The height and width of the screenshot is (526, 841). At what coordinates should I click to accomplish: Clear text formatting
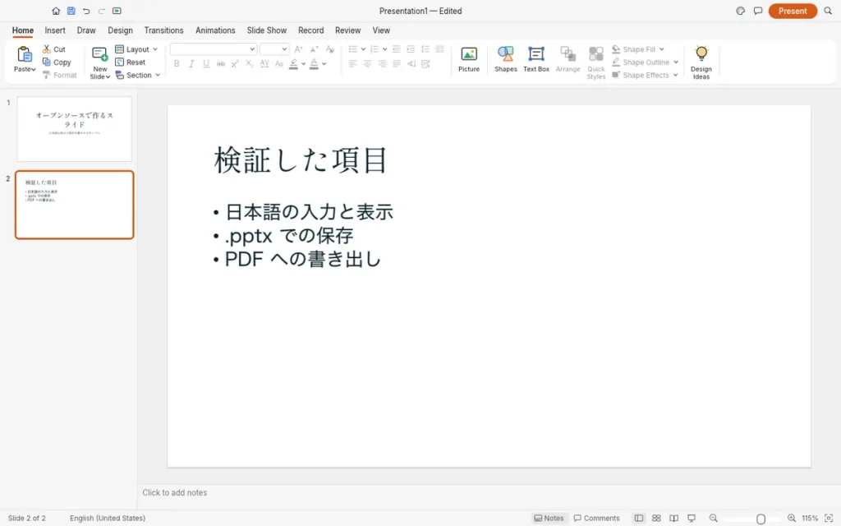coord(330,49)
